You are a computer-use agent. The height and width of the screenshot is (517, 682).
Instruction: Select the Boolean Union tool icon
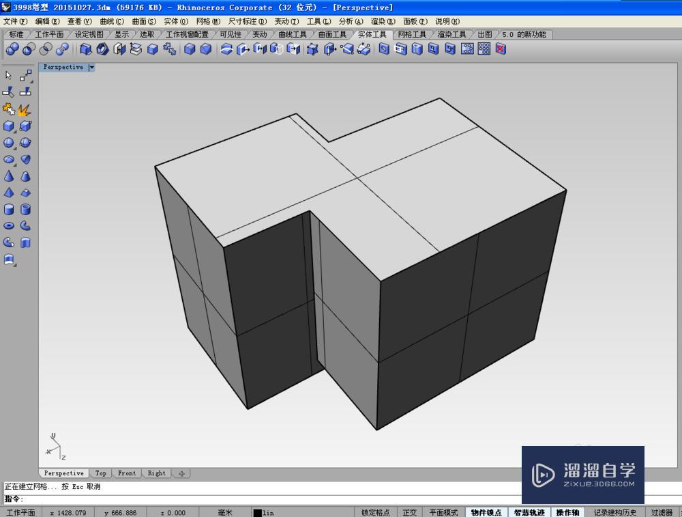[12, 49]
